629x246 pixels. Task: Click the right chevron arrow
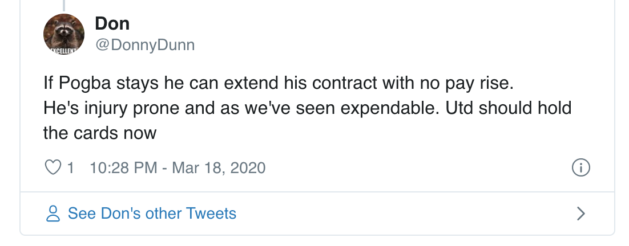580,214
